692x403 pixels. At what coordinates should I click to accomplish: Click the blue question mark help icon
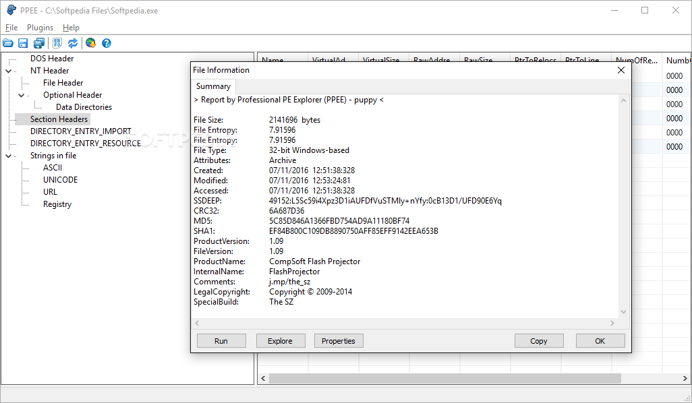107,43
